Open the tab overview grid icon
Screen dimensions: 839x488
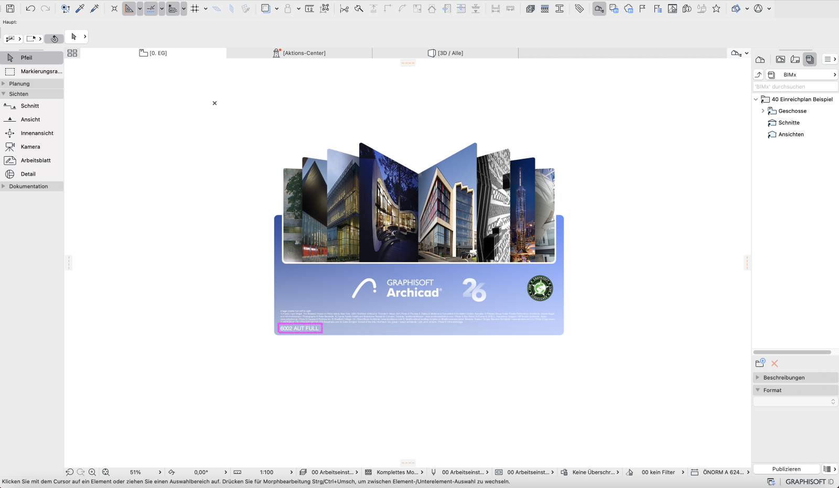tap(72, 53)
